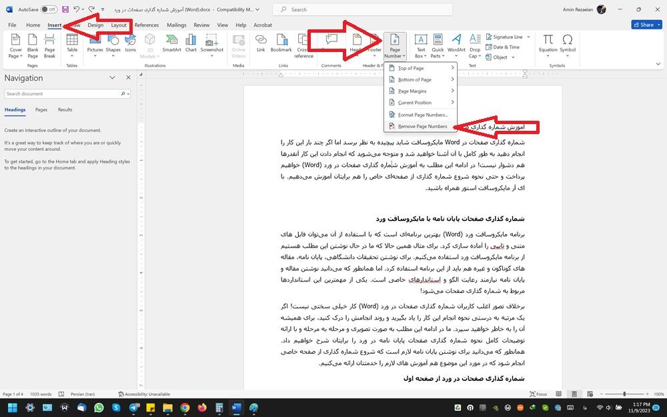
Task: Switch to Web Layout view
Action: pos(589,394)
